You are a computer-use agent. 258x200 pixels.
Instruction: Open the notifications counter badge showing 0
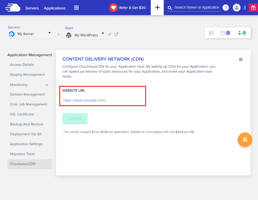[225, 8]
